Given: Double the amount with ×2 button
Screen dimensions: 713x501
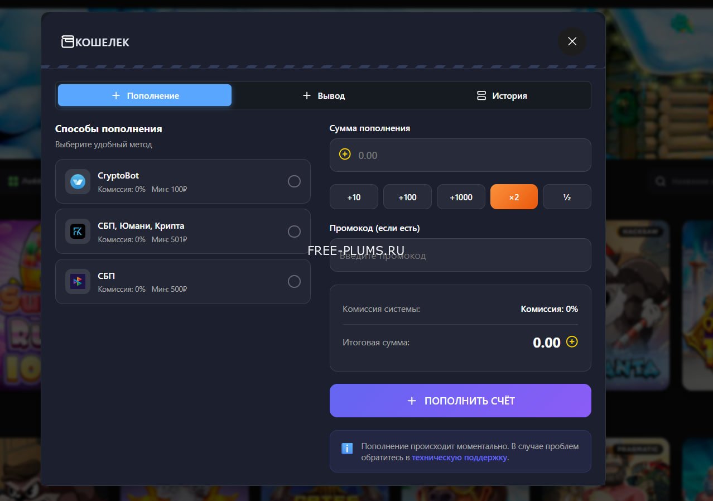Looking at the screenshot, I should point(514,197).
